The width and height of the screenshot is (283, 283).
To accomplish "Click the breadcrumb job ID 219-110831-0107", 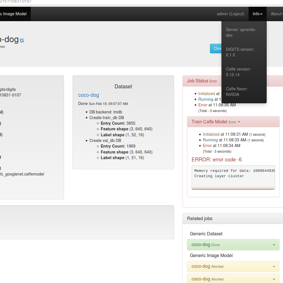I will 16,2.
